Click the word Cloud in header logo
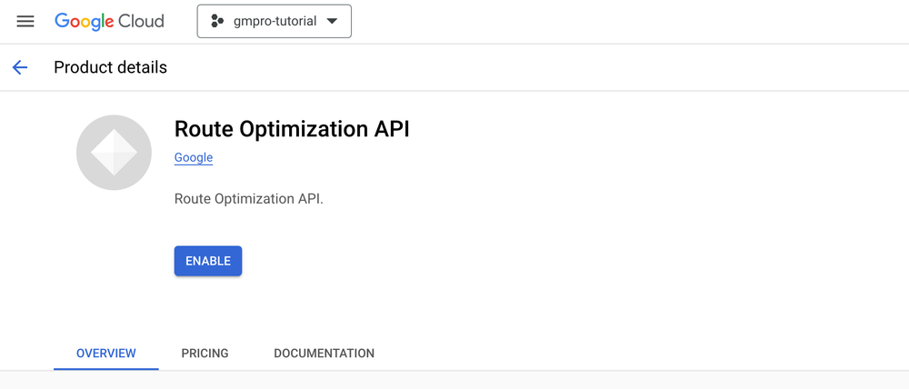Viewport: 909px width, 389px height. coord(140,21)
